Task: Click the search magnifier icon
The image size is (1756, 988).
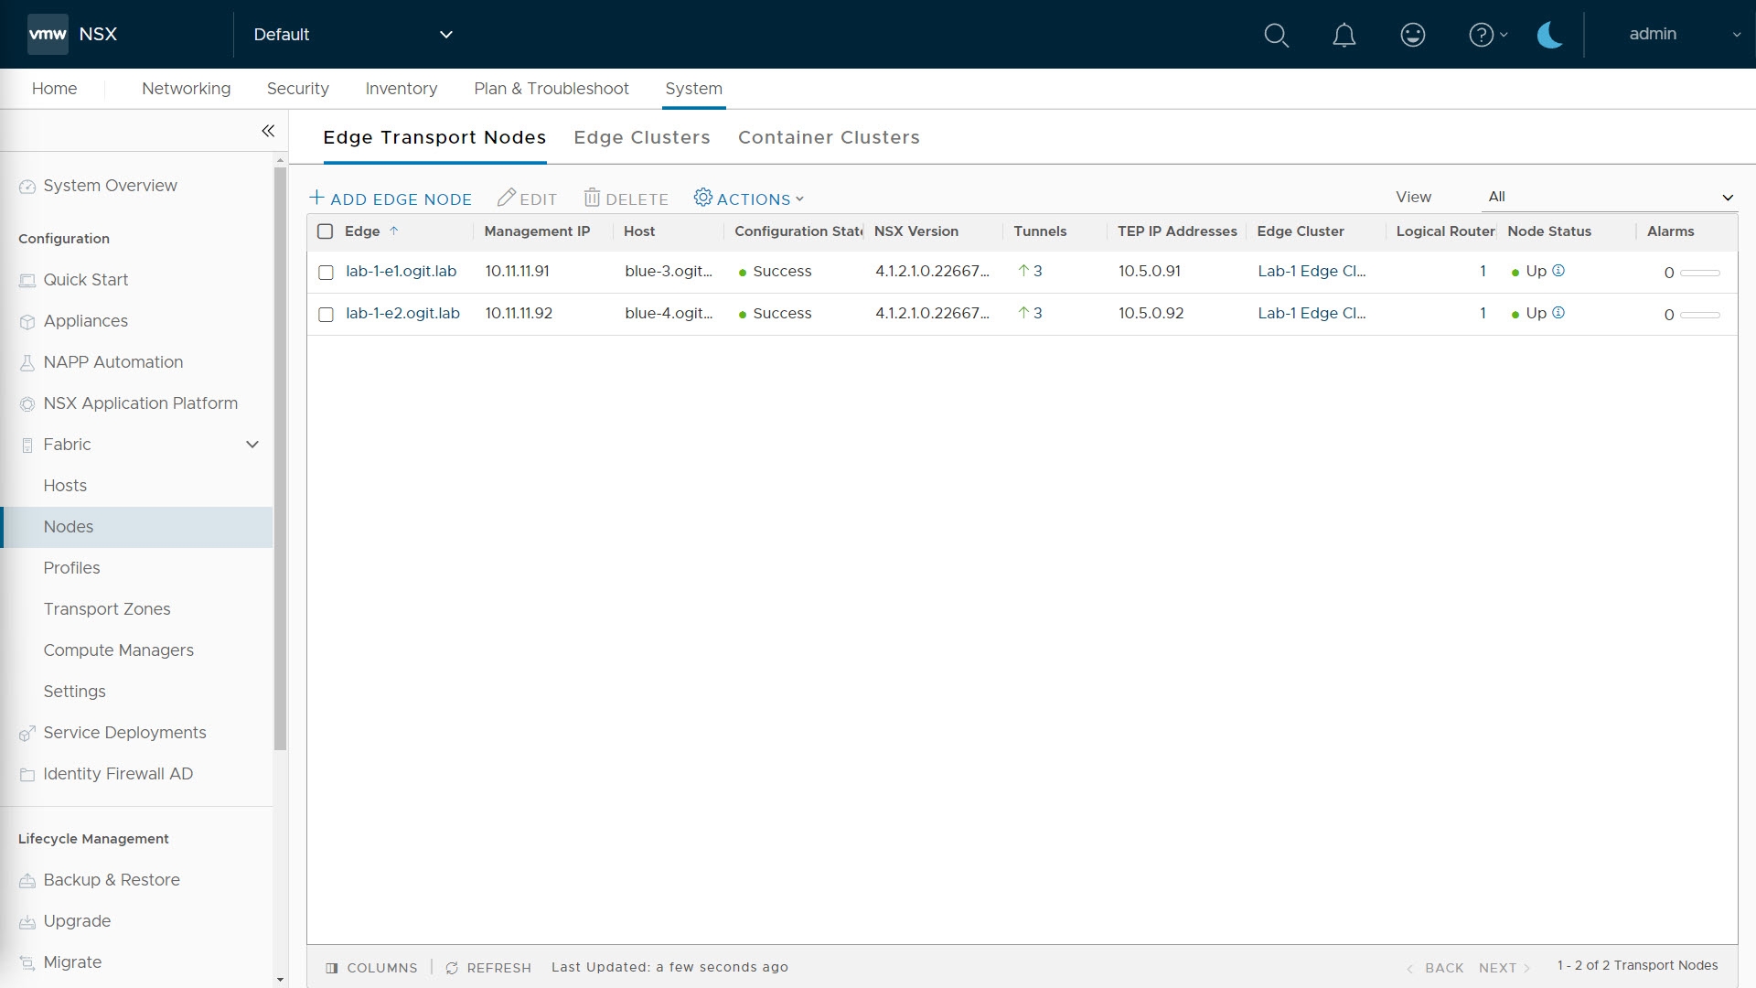Action: click(1276, 35)
